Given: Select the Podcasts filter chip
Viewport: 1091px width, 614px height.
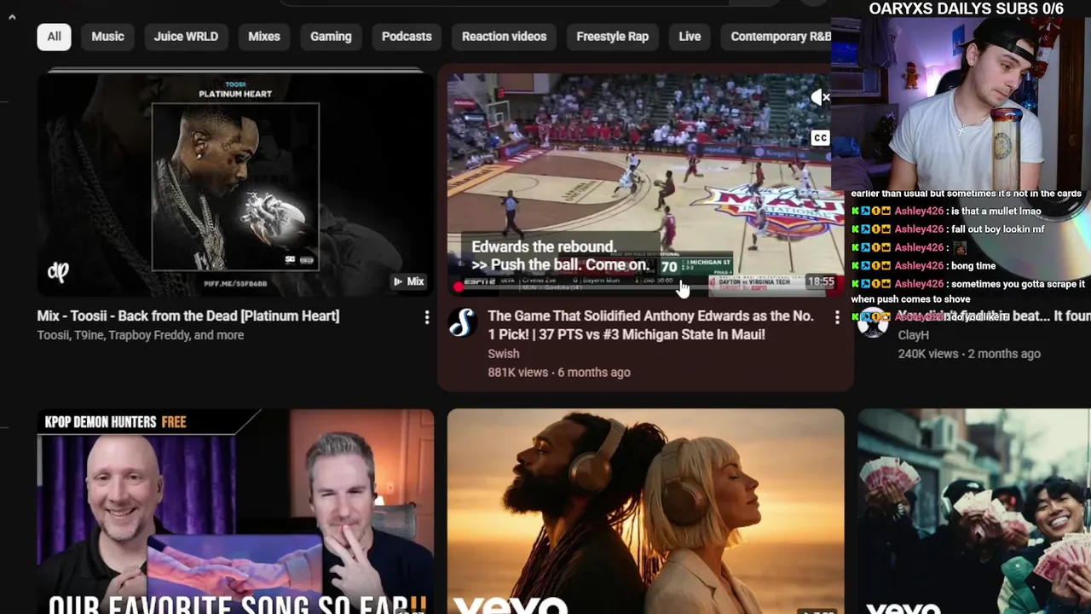Looking at the screenshot, I should [x=407, y=37].
